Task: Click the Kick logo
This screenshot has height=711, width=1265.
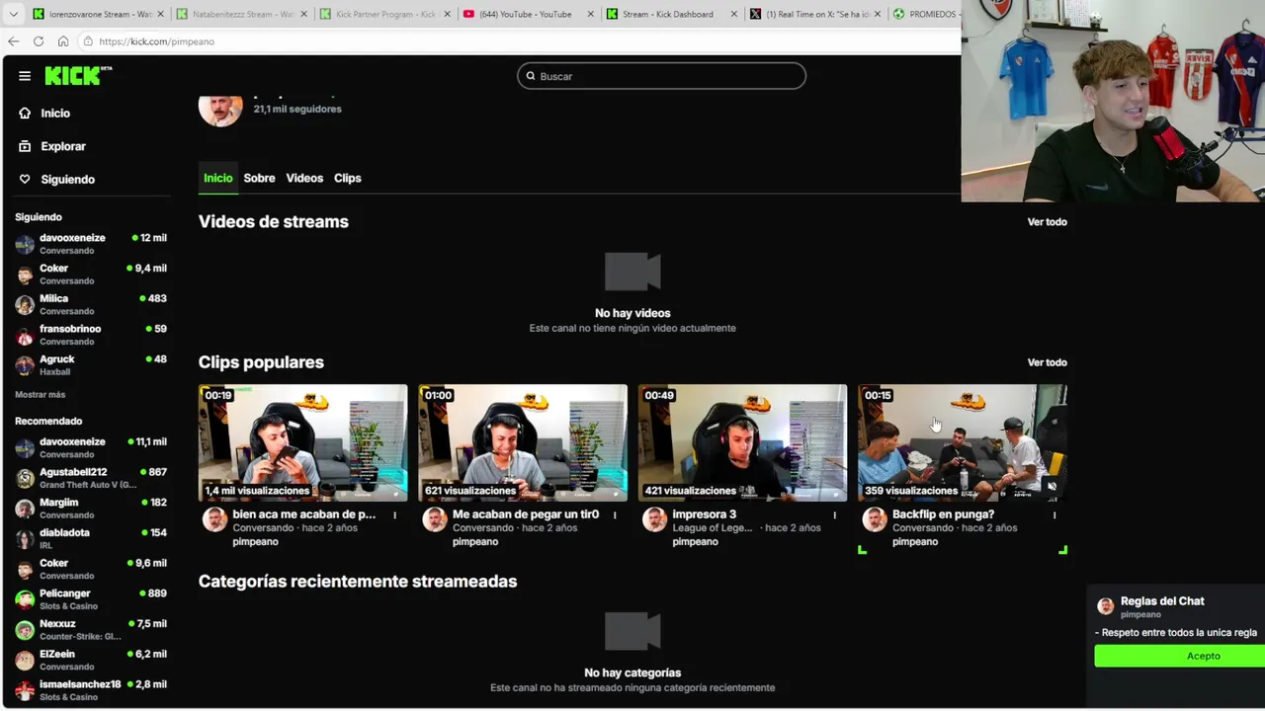Action: coord(78,76)
